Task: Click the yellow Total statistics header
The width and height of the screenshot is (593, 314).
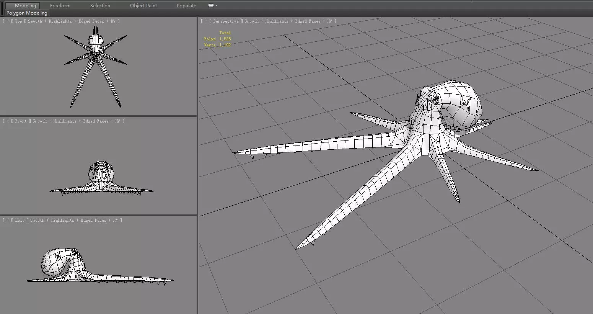Action: pos(225,33)
